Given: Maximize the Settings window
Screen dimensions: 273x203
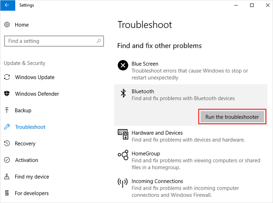Looking at the screenshot, I should (x=252, y=5).
